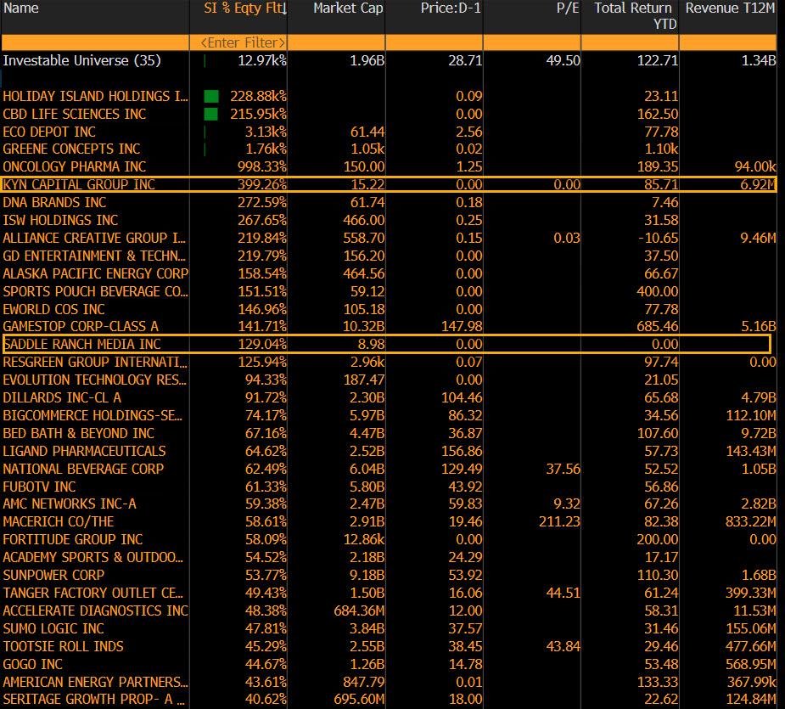The width and height of the screenshot is (785, 709).
Task: Click the orange bar icon beside Investable Universe
Action: point(204,60)
